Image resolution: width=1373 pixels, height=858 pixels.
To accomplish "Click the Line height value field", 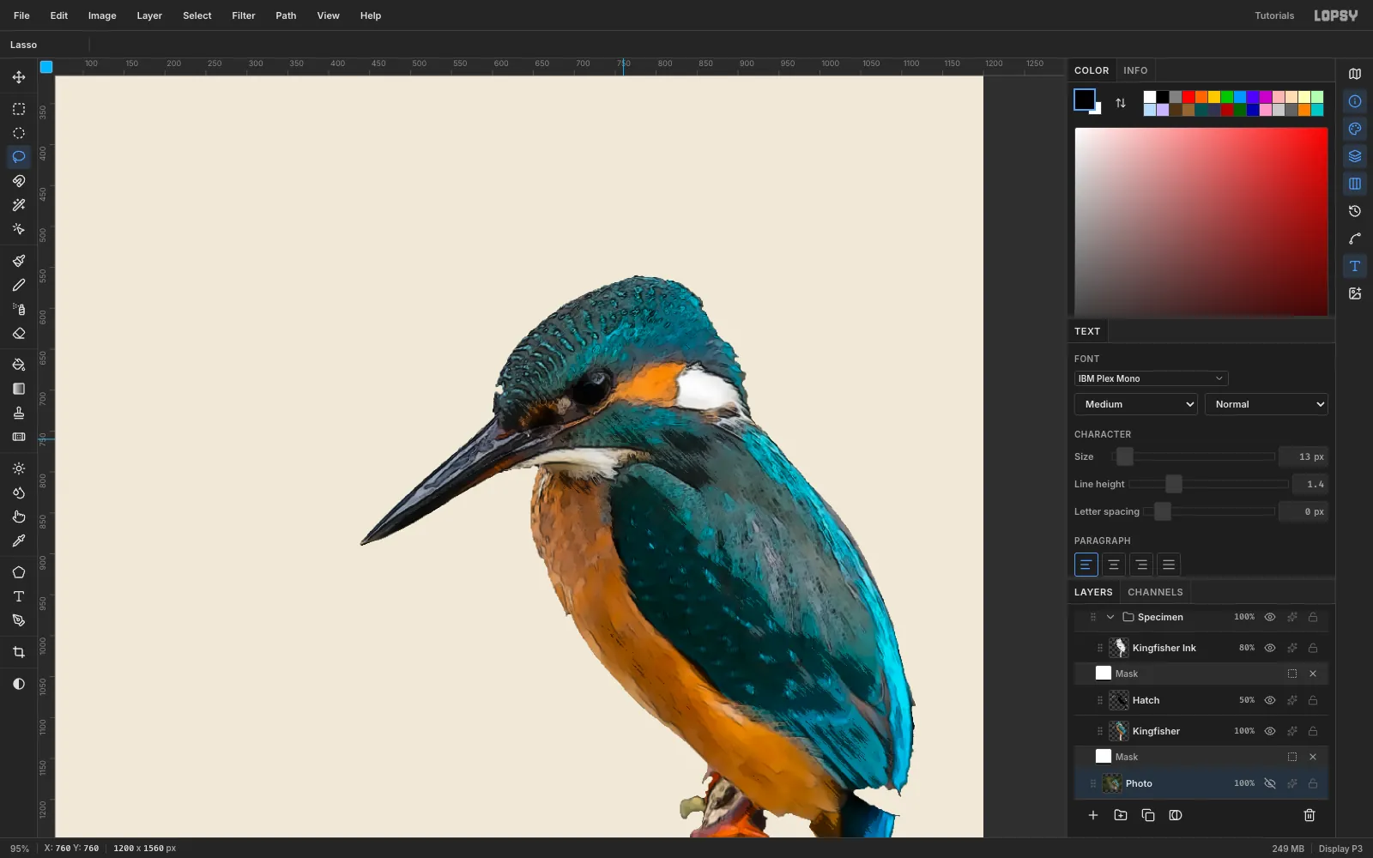I will point(1310,484).
